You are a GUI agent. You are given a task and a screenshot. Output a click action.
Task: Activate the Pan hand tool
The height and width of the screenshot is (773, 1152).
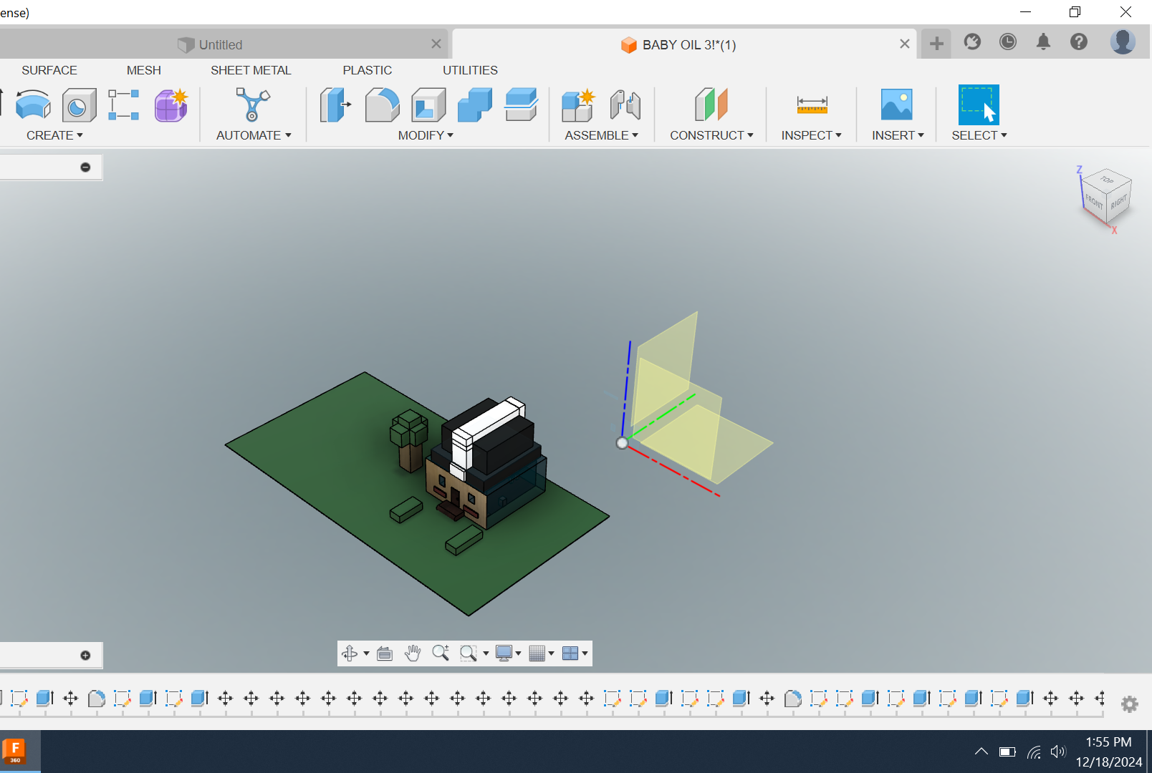413,653
